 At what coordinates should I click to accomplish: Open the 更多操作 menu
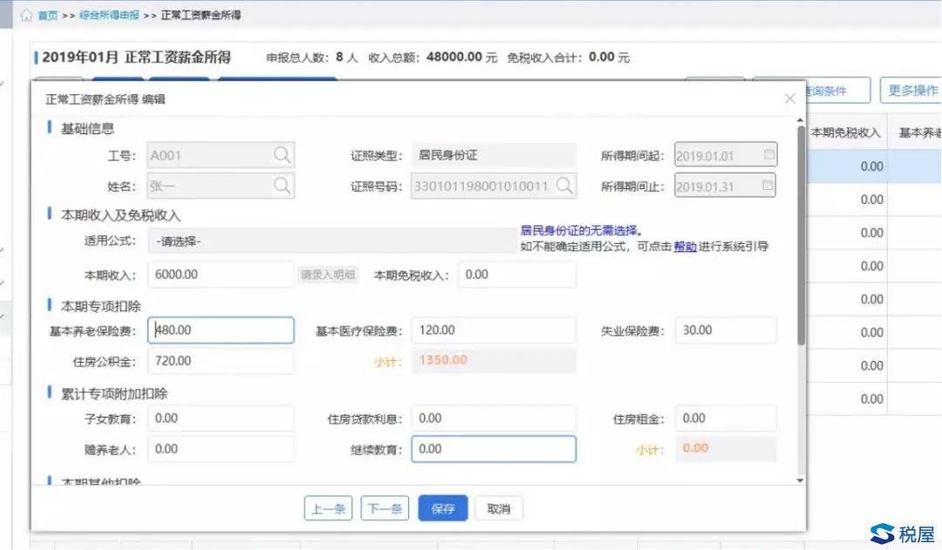[x=911, y=91]
